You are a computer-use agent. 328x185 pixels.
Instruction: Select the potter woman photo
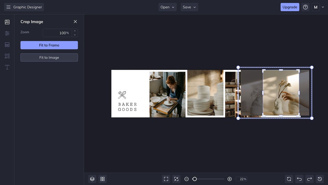pos(167,95)
